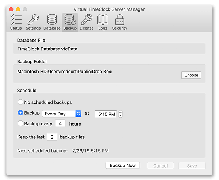
Task: Minimize the window with the yellow button
Action: click(x=18, y=9)
